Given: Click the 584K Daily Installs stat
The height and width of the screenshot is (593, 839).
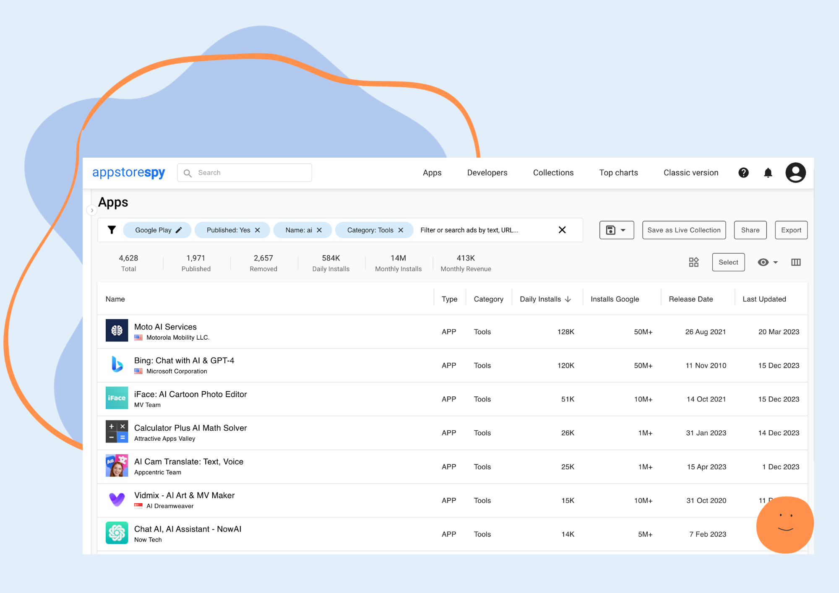Looking at the screenshot, I should [x=331, y=263].
